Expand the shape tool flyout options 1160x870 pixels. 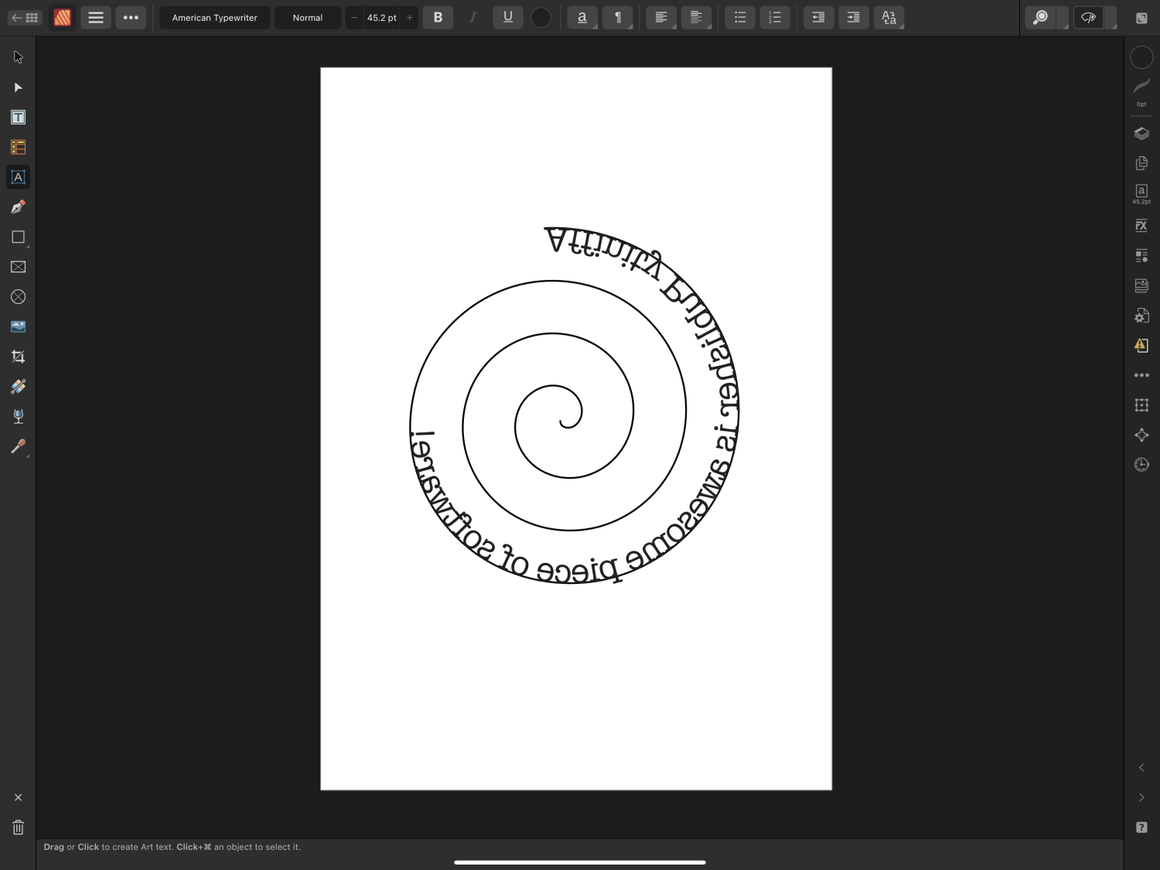pos(27,244)
